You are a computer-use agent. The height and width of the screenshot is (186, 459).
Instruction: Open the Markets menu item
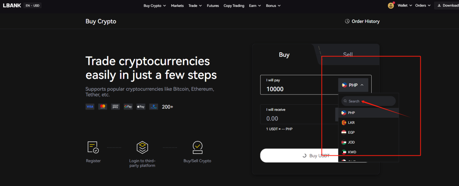point(177,5)
